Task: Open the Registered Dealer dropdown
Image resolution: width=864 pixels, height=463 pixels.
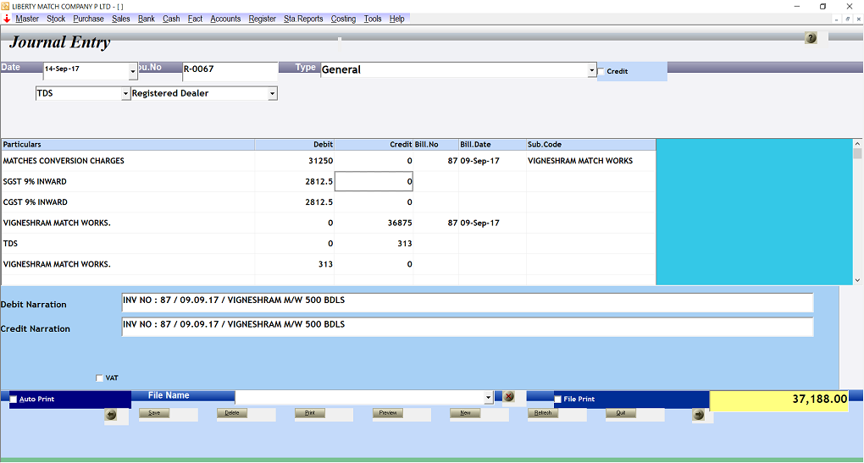Action: 272,94
